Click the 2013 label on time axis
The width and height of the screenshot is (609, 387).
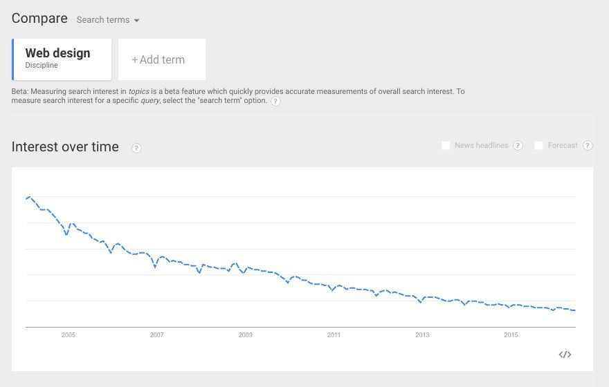coord(423,335)
